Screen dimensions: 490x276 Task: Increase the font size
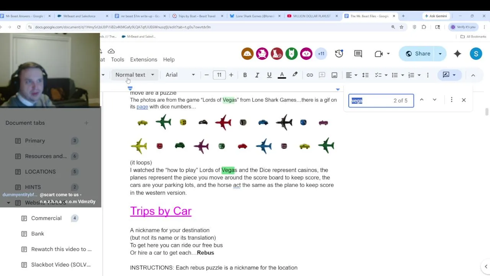coord(231,75)
